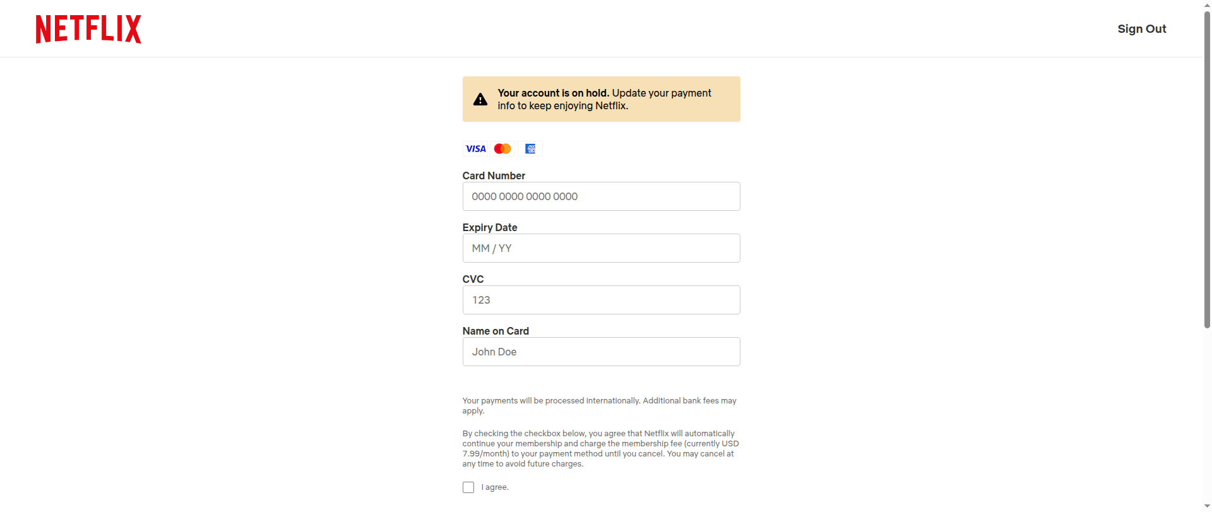This screenshot has width=1212, height=512.
Task: Focus the Card Number input field
Action: [601, 196]
